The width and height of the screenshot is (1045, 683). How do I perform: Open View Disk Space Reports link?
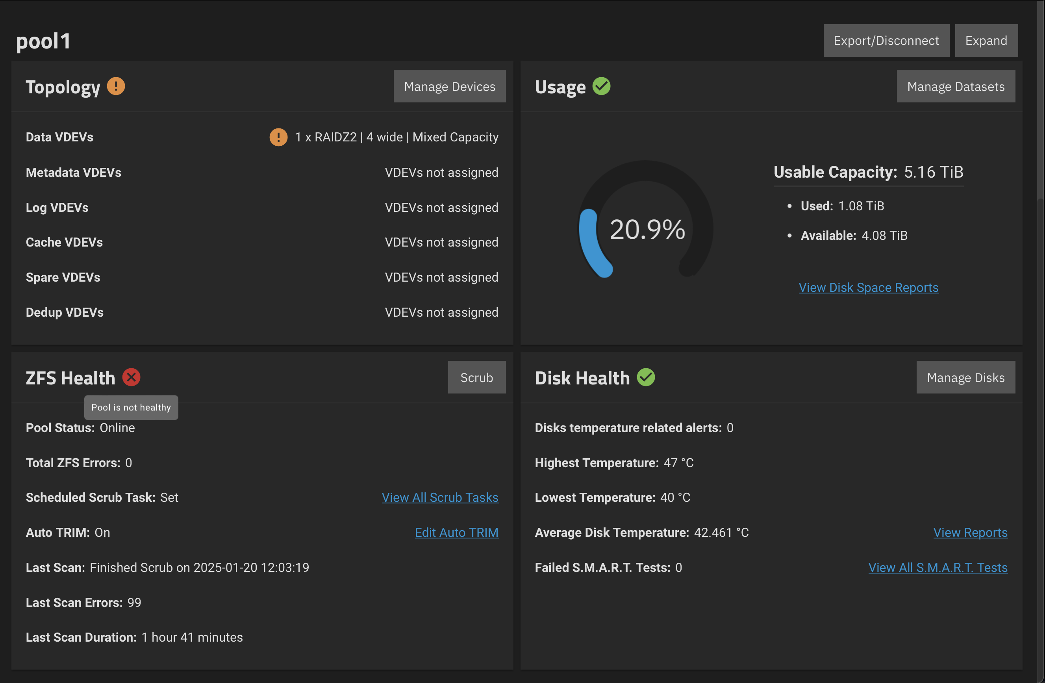coord(868,287)
